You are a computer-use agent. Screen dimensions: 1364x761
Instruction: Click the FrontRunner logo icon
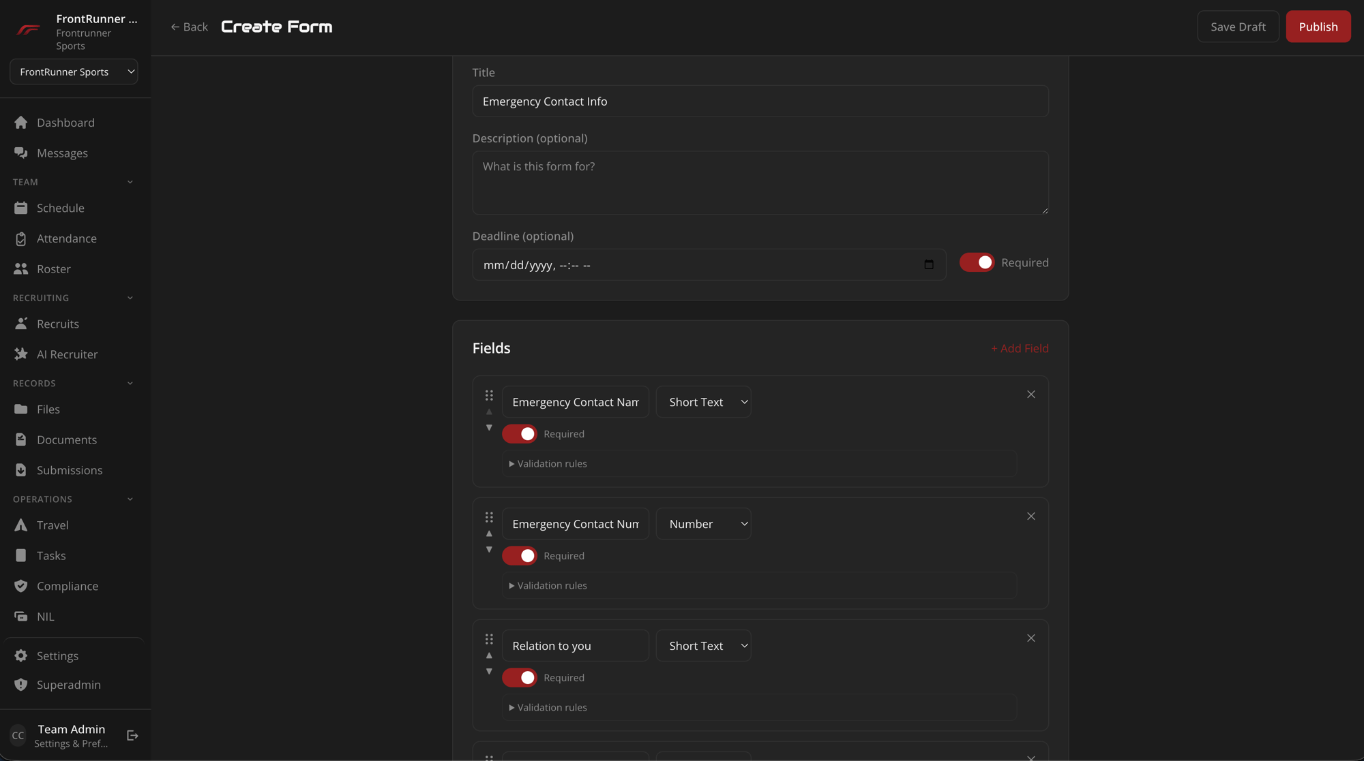pos(29,29)
